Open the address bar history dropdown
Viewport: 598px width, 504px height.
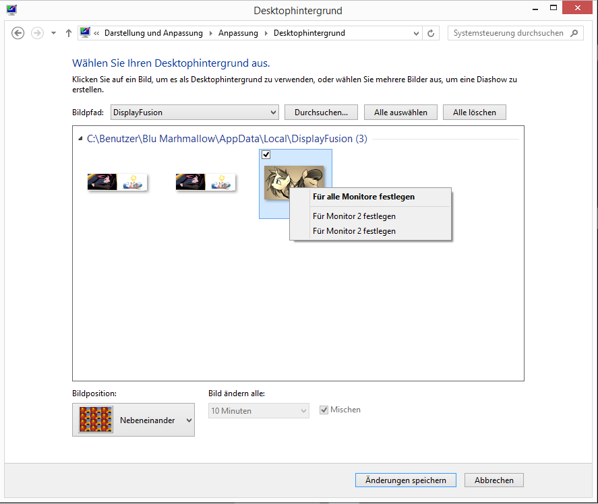pyautogui.click(x=416, y=34)
